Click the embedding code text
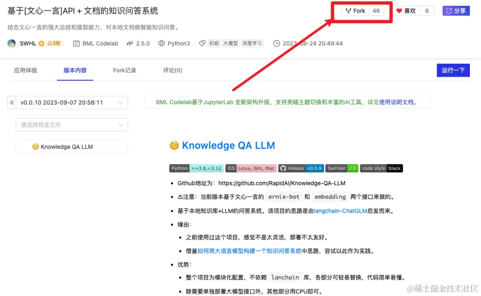481x296 pixels. 330,197
